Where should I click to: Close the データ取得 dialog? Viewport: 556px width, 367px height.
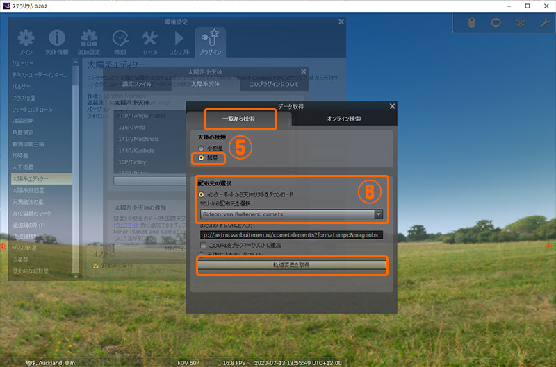(x=392, y=106)
